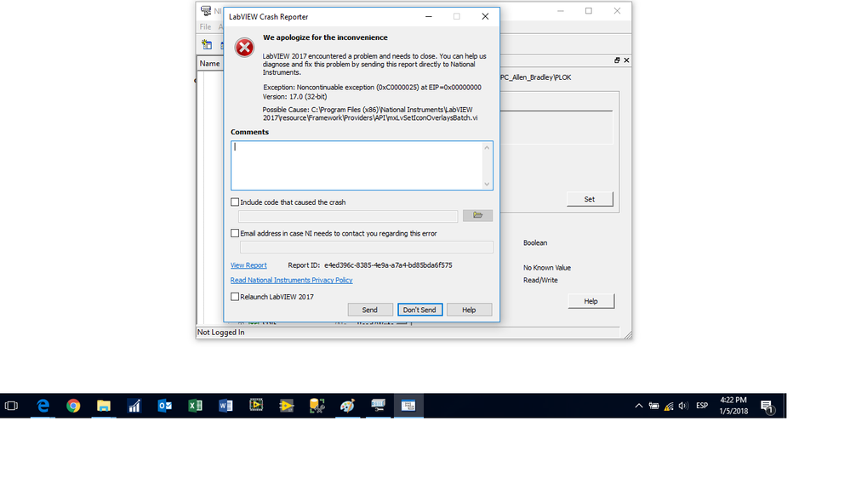Click the 'Boolean' text in background window
This screenshot has width=850, height=478.
[535, 242]
